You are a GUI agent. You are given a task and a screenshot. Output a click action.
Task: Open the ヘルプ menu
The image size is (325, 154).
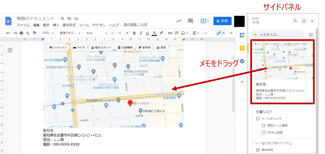tap(114, 25)
